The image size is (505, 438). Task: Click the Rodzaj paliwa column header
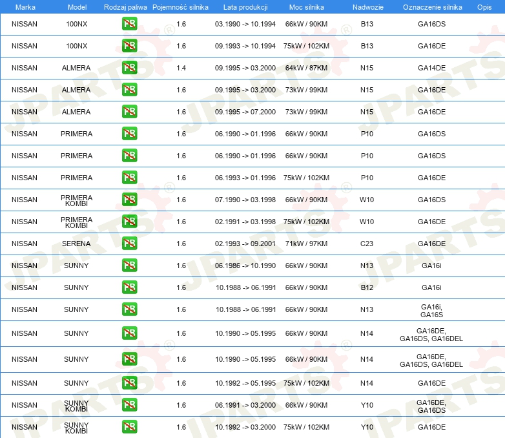click(125, 7)
